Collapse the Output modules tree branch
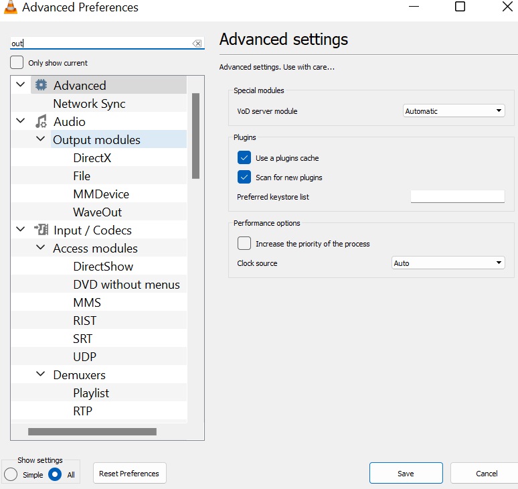This screenshot has height=489, width=518. click(41, 139)
